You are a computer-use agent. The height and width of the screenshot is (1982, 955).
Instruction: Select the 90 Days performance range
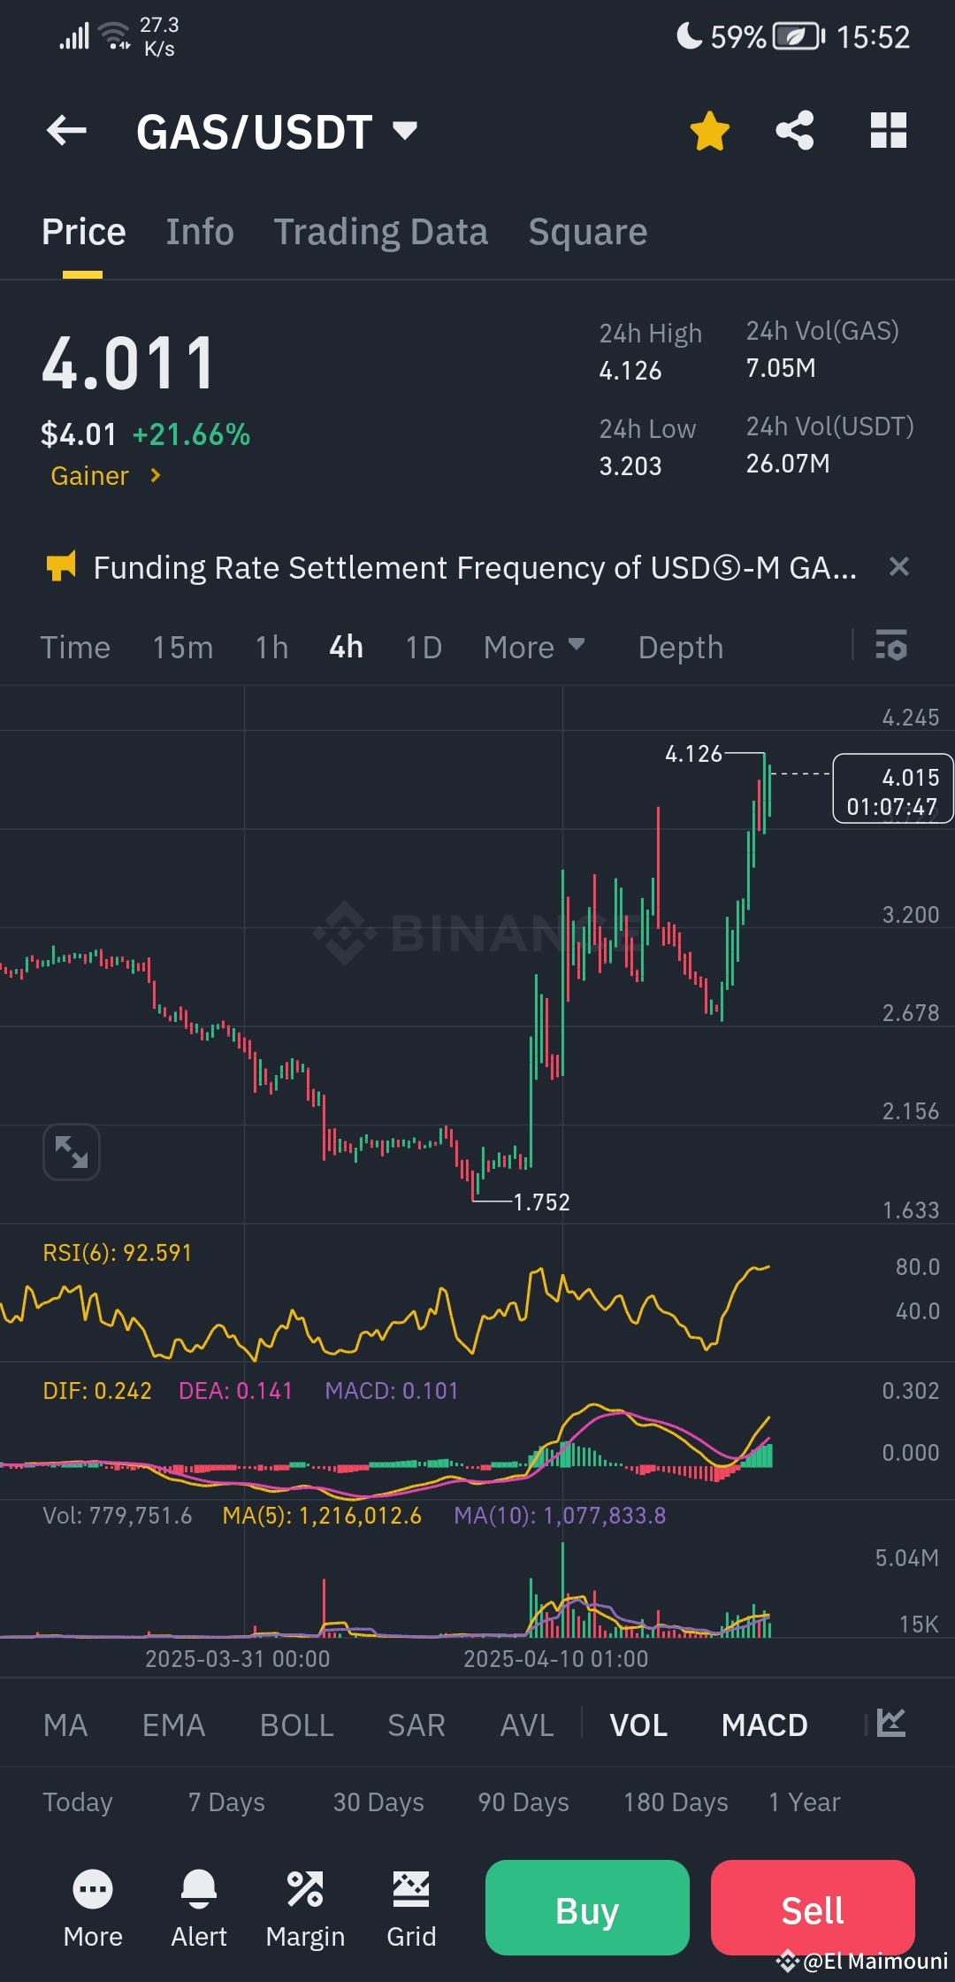[x=523, y=1802]
